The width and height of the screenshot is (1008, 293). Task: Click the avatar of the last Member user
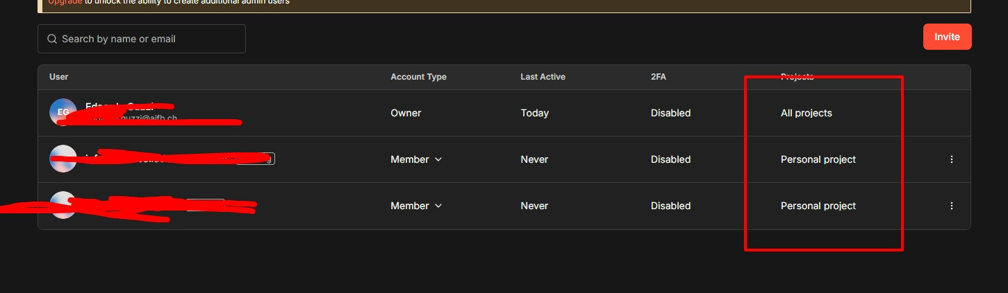(63, 205)
